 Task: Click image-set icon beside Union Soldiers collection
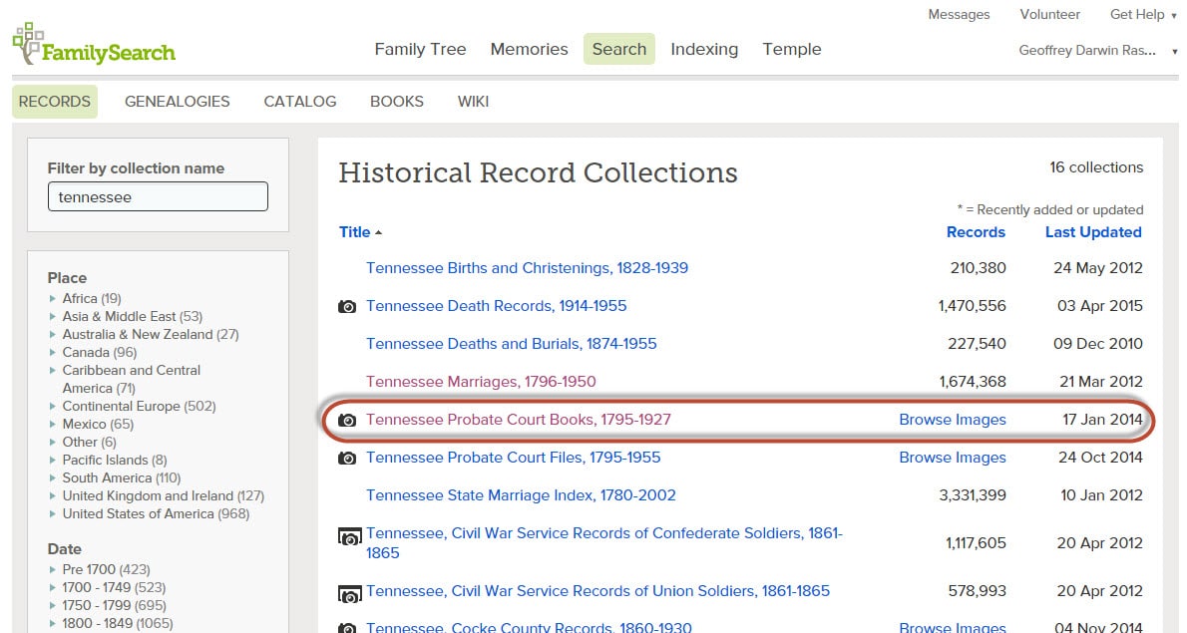tap(349, 594)
